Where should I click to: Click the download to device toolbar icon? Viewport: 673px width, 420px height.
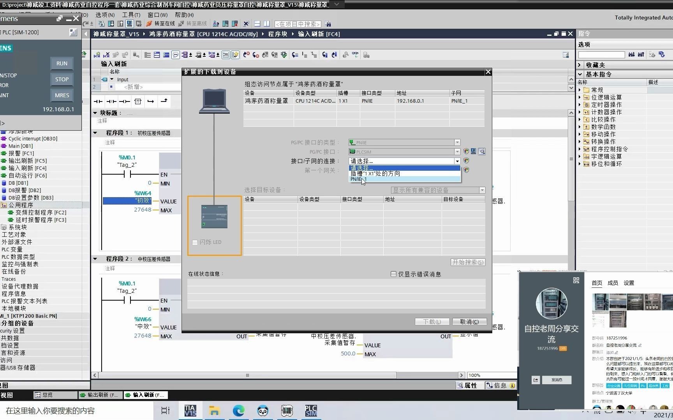(111, 24)
